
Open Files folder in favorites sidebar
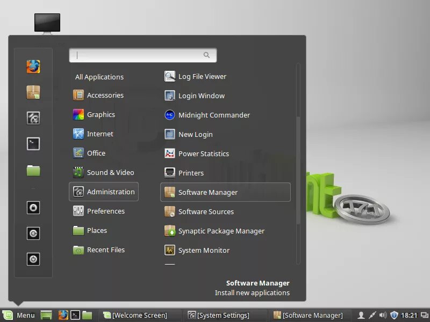(x=33, y=170)
